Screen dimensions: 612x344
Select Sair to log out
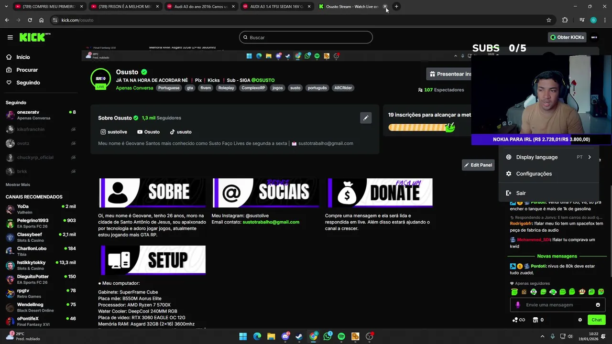click(549, 193)
